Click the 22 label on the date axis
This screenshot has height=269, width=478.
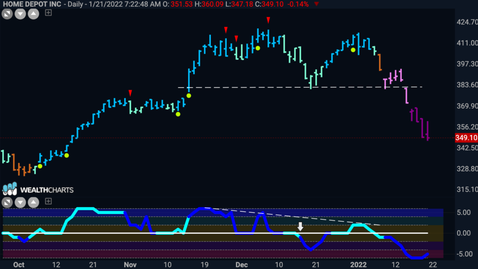pyautogui.click(x=433, y=264)
